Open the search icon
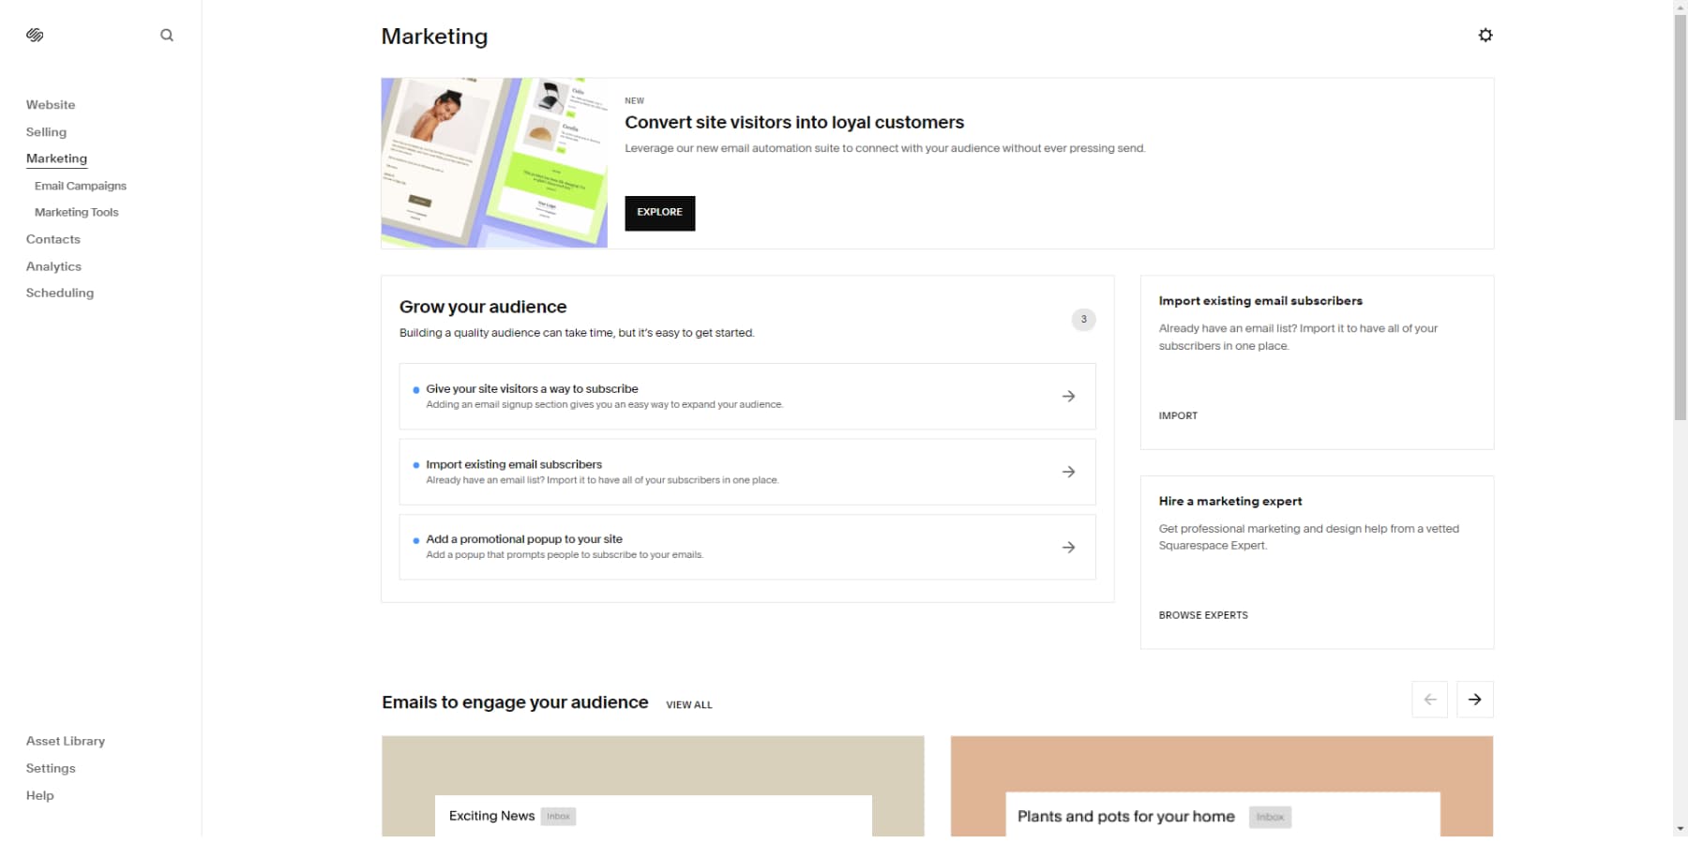Screen dimensions: 1688x844 coord(166,35)
